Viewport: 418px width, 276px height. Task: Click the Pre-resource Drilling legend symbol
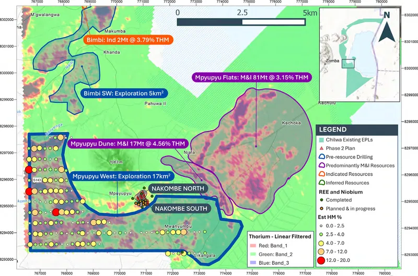pos(322,157)
